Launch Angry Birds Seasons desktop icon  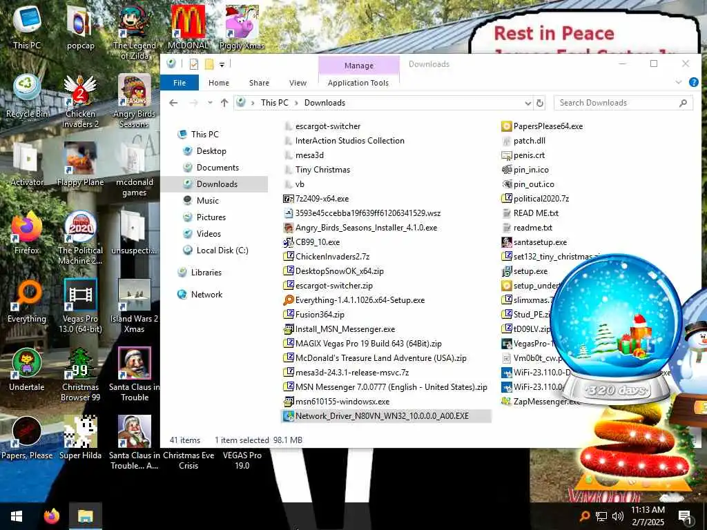tap(135, 101)
